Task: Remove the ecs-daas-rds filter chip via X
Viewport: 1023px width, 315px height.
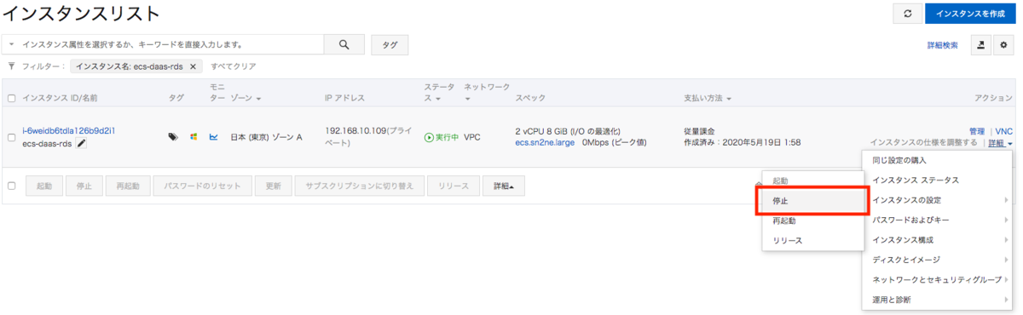Action: point(193,66)
